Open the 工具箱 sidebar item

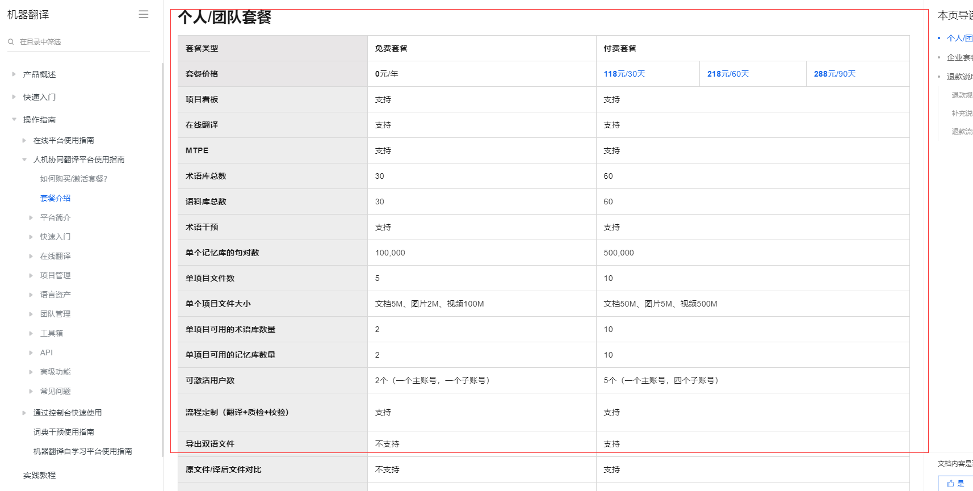(52, 333)
